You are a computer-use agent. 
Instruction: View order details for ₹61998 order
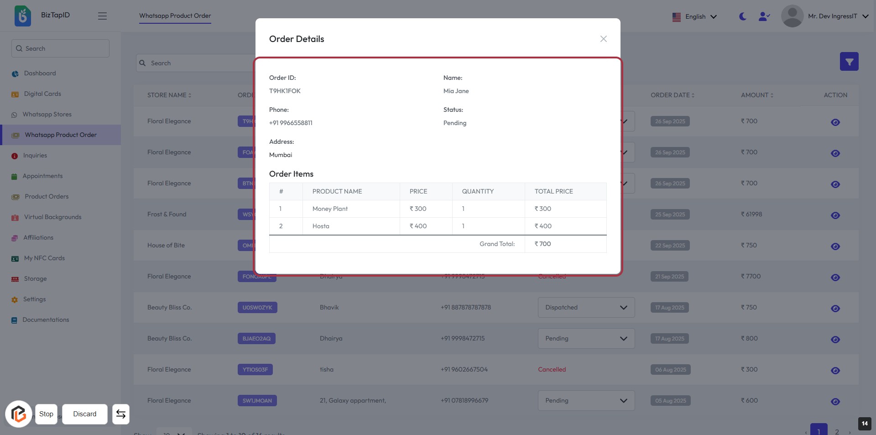pos(835,215)
